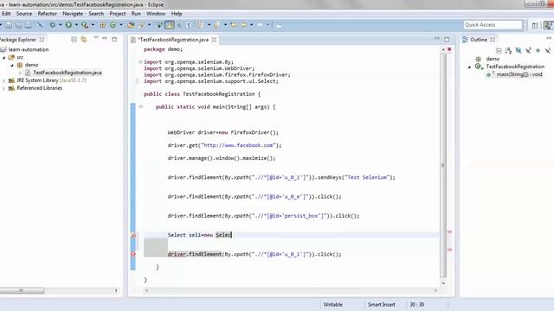Collapse the demo package tree node

(x=12, y=66)
